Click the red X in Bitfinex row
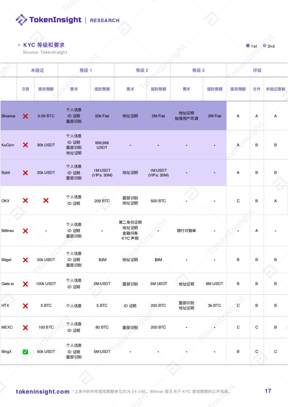The width and height of the screenshot is (288, 407). 25,231
